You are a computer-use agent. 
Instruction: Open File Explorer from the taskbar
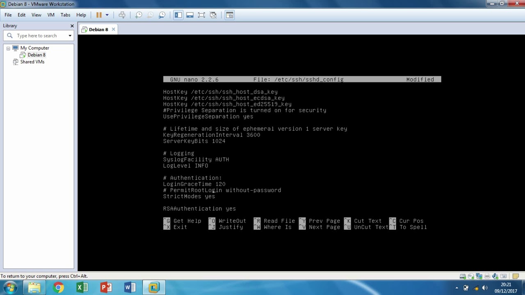point(34,288)
